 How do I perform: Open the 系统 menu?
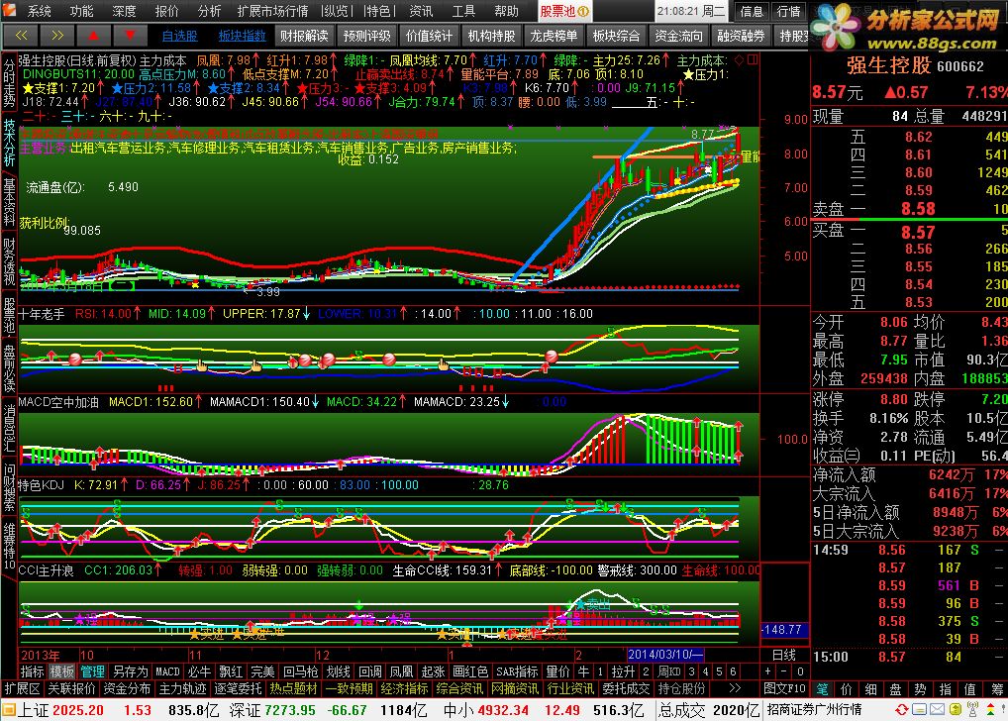click(x=39, y=11)
